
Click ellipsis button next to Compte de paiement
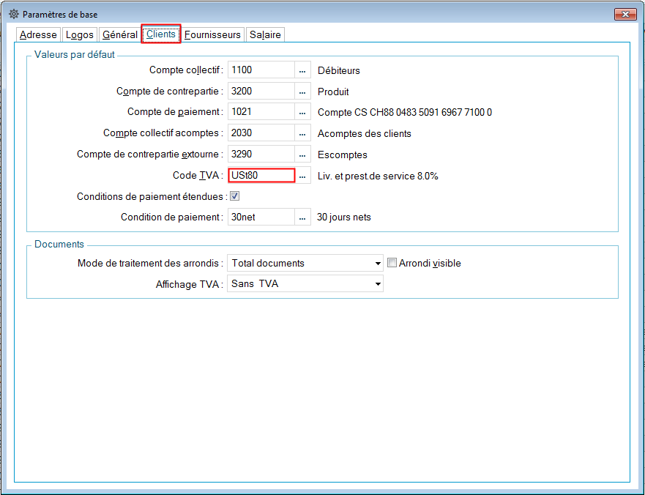(x=302, y=112)
